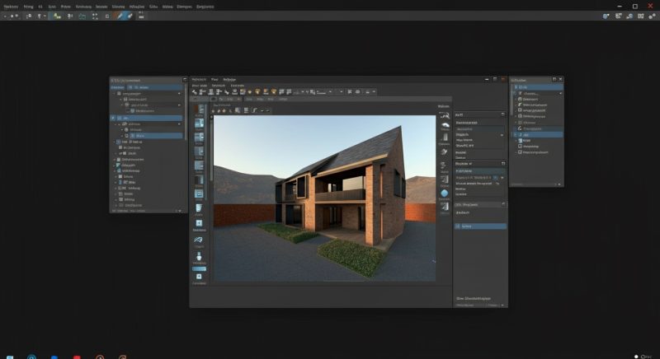The image size is (660, 359).
Task: Select the top highlighted row in right outliner
Action: point(537,87)
